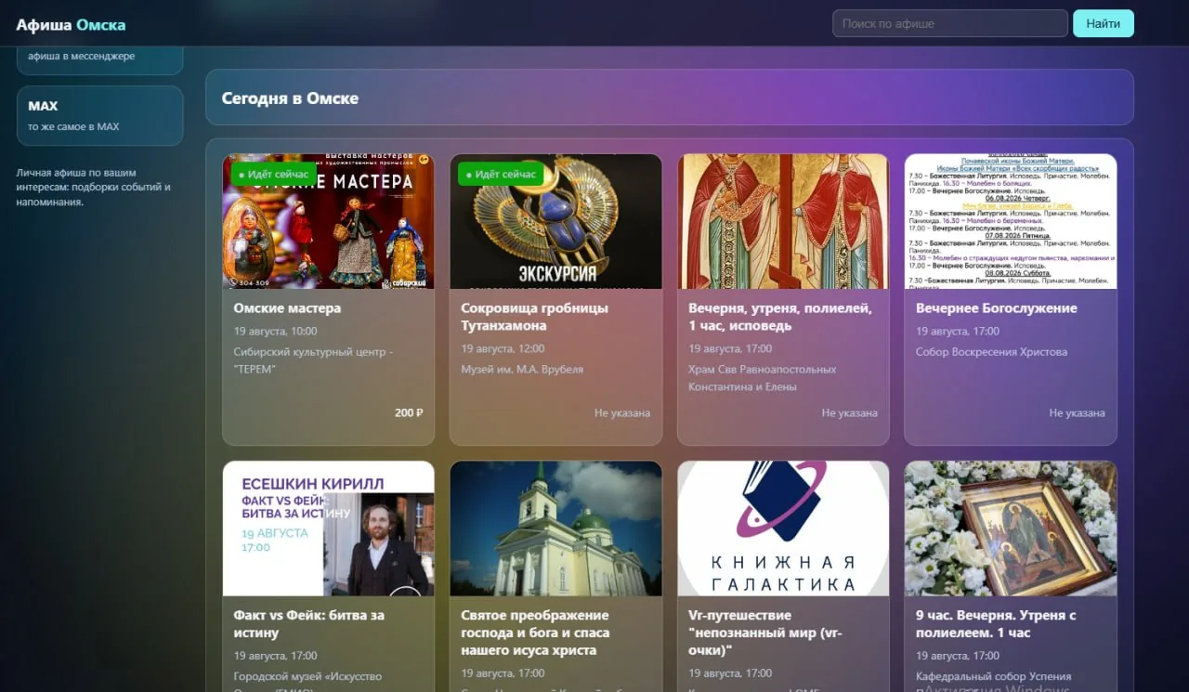Click venue "Сибирский культурный центр - ТЕРЕМ"
Image resolution: width=1189 pixels, height=692 pixels.
(x=313, y=360)
